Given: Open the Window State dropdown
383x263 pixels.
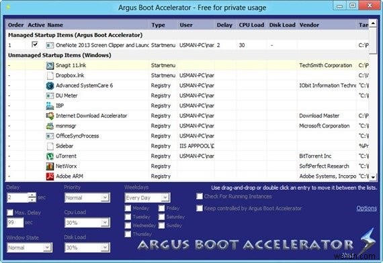Looking at the screenshot, I should coord(30,248).
